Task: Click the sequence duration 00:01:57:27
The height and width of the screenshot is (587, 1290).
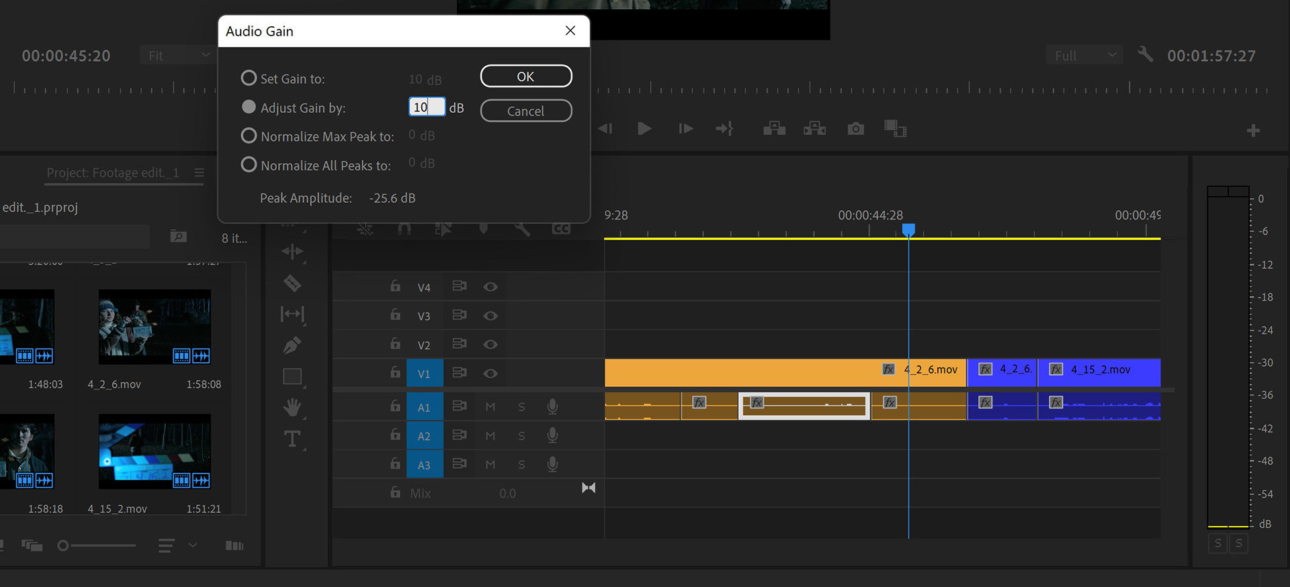Action: (x=1211, y=56)
